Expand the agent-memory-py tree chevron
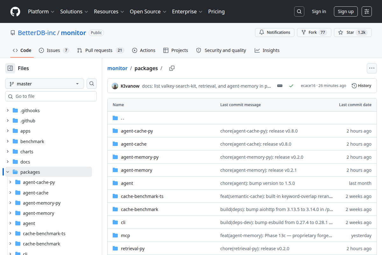This screenshot has width=382, height=255. tap(10, 203)
